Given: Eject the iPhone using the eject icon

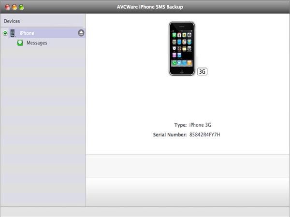Looking at the screenshot, I should tap(81, 33).
